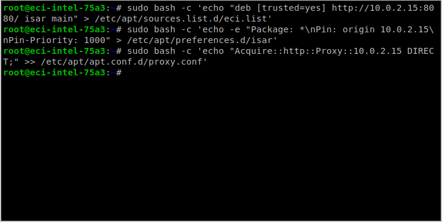442x222 pixels.
Task: Click the "nPin-Priority: 1000" text
Action: [54, 40]
